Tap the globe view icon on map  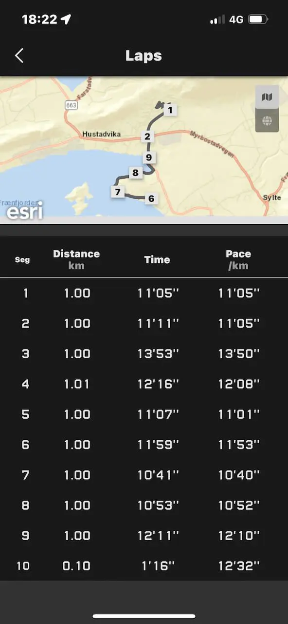267,120
